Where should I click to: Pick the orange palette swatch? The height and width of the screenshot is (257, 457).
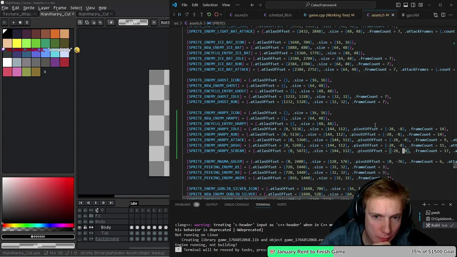coord(55,34)
